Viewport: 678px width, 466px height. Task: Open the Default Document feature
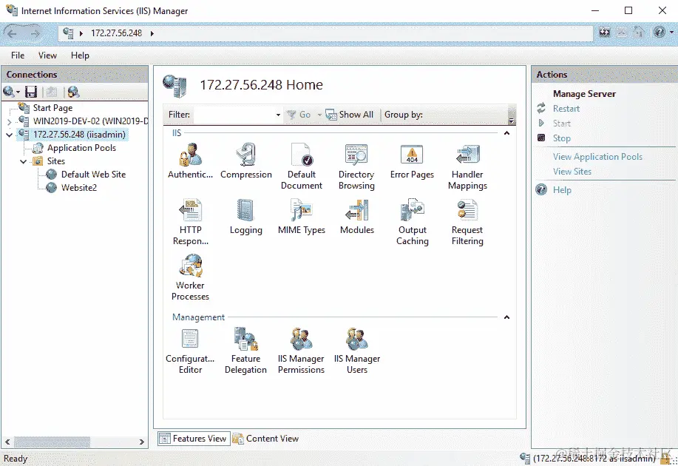(302, 166)
